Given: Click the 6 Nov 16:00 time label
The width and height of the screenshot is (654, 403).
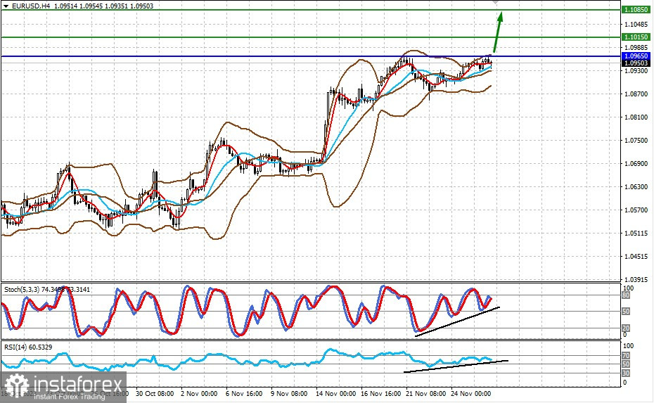Looking at the screenshot, I should coord(244,394).
